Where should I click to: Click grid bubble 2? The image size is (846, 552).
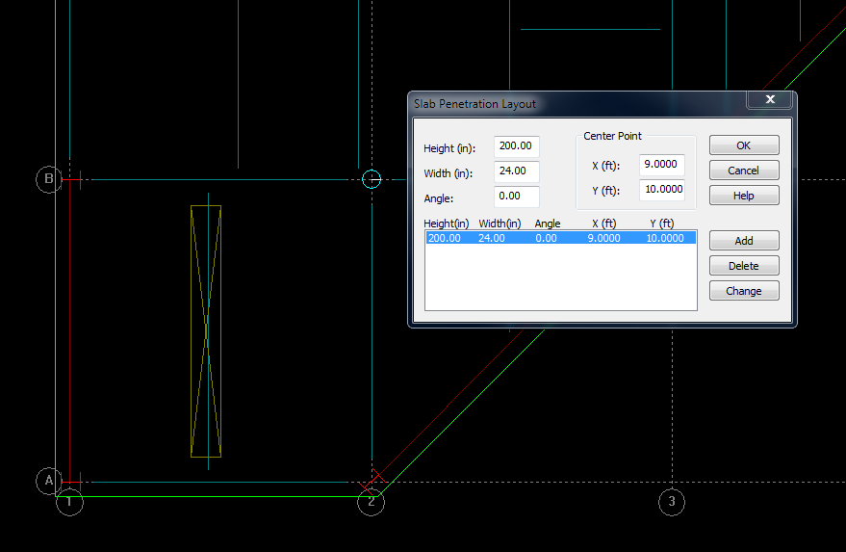[372, 502]
